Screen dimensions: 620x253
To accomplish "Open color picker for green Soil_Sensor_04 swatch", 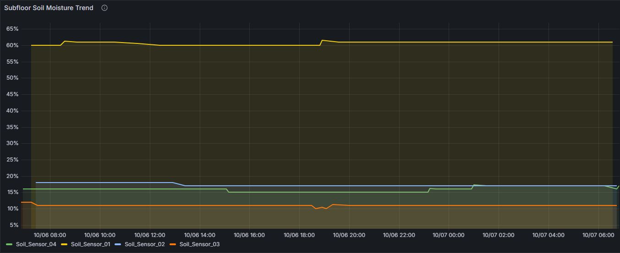I will coord(10,244).
